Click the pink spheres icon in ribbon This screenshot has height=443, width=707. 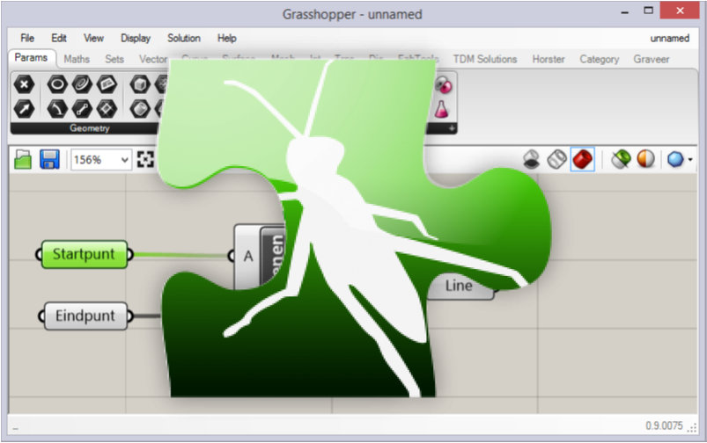pyautogui.click(x=443, y=84)
